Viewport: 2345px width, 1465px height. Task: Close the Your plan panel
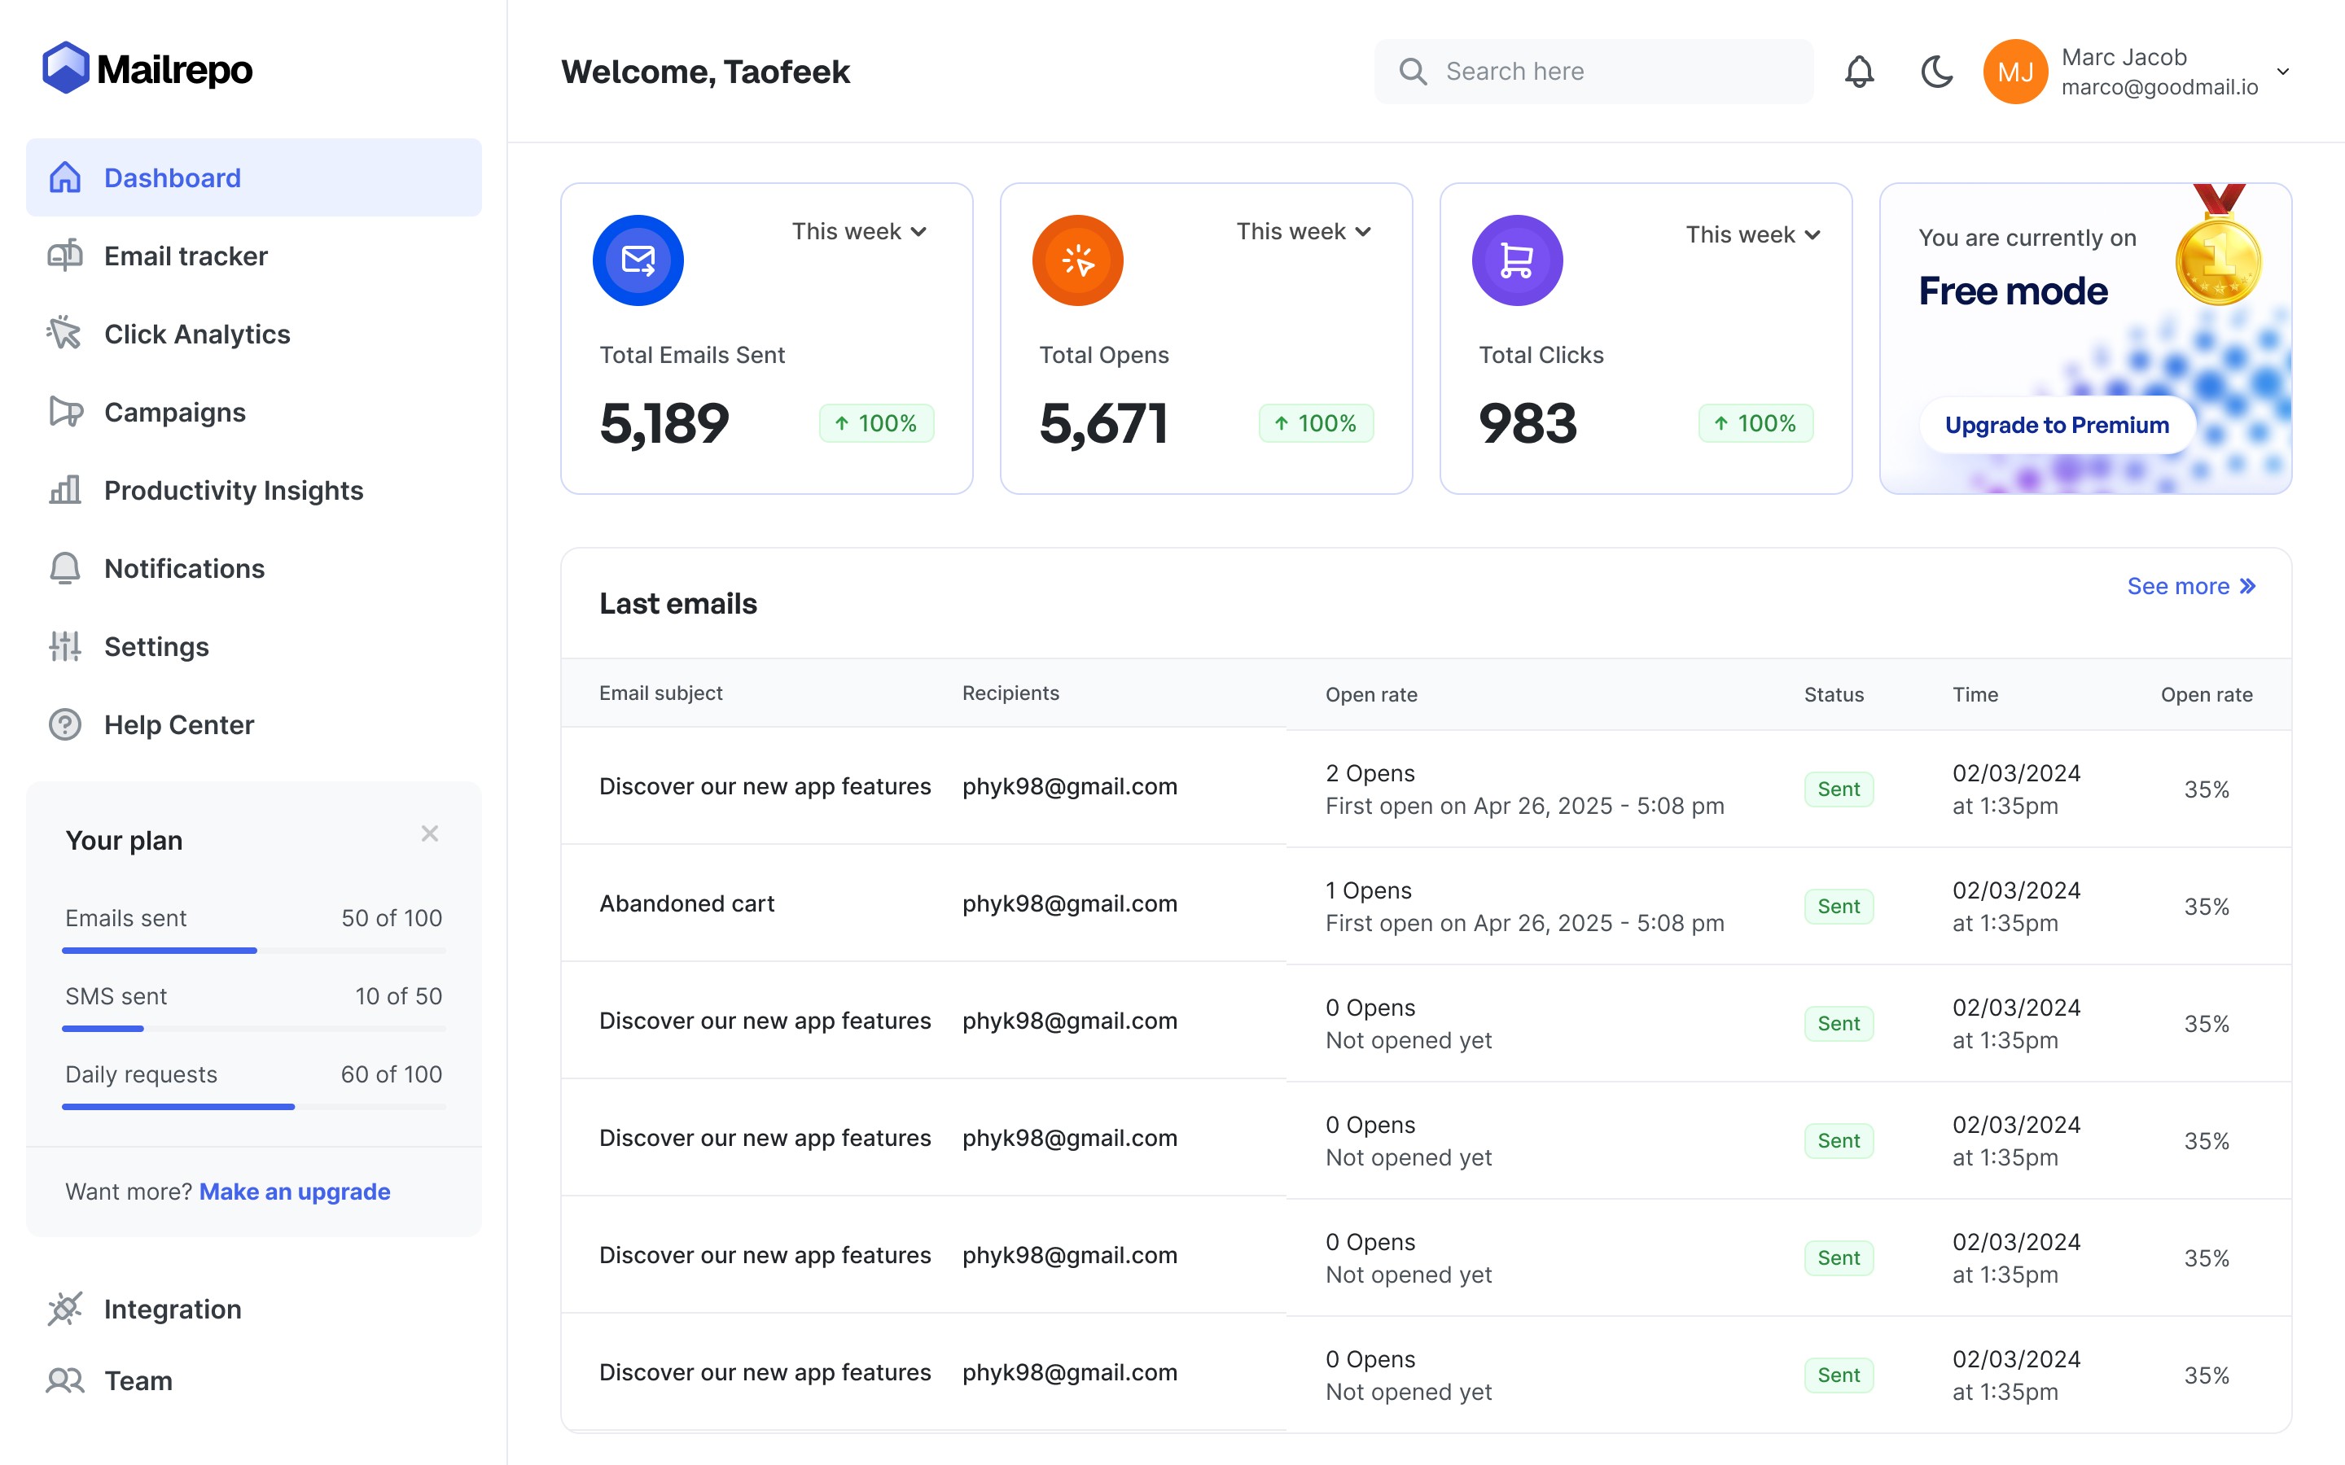pos(430,833)
